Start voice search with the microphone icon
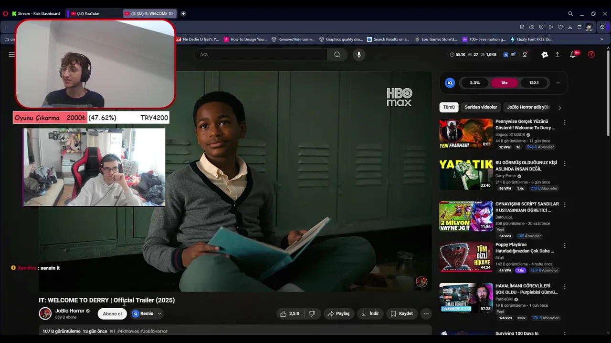 click(358, 54)
